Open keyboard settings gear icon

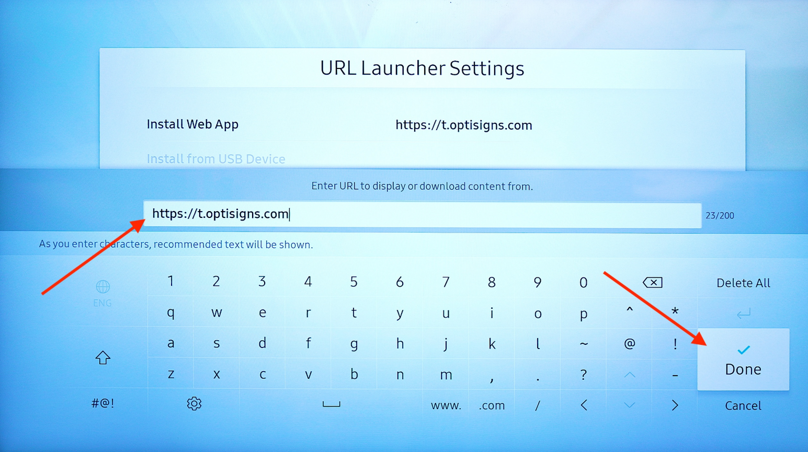pos(194,403)
